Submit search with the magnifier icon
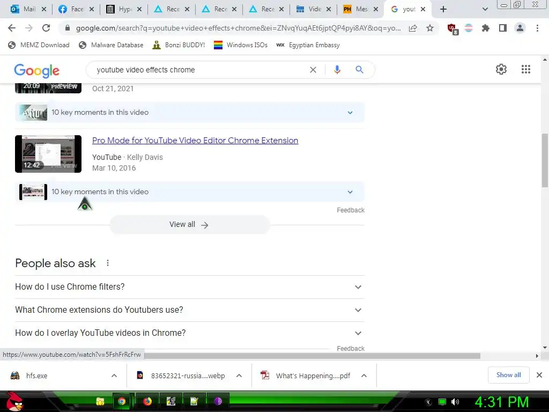The image size is (549, 412). (x=359, y=70)
